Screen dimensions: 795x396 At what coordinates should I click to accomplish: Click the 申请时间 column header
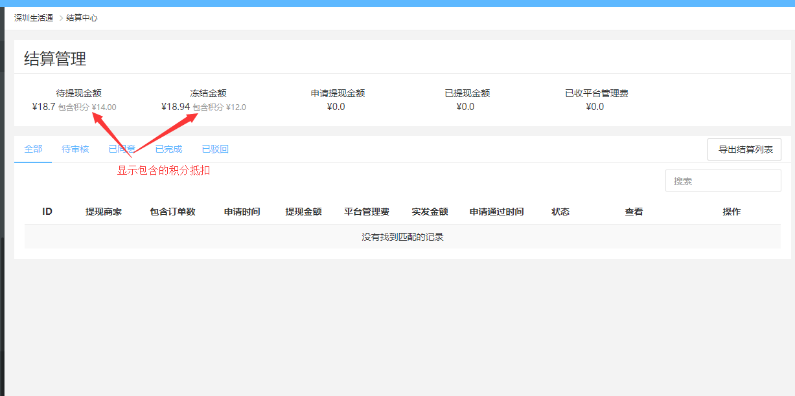[240, 211]
